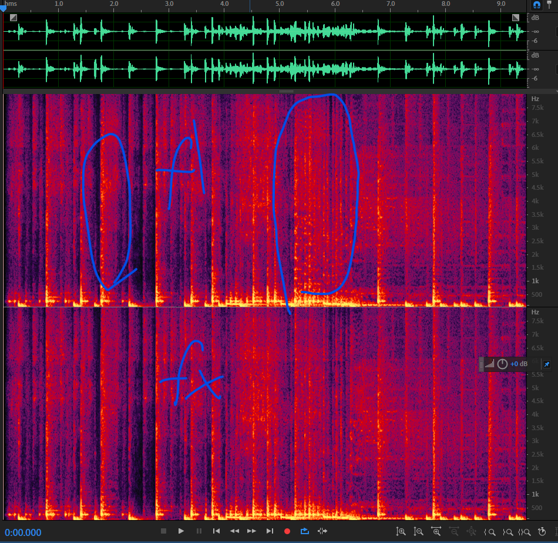Zoom out amplitude using magnifier icon

419,531
